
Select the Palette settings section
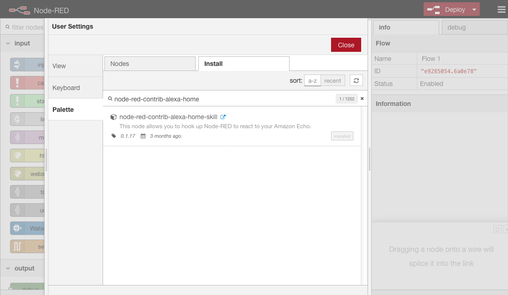pyautogui.click(x=76, y=110)
